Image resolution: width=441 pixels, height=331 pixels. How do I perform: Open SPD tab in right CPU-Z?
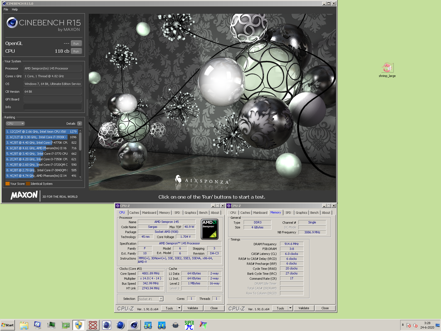[288, 213]
